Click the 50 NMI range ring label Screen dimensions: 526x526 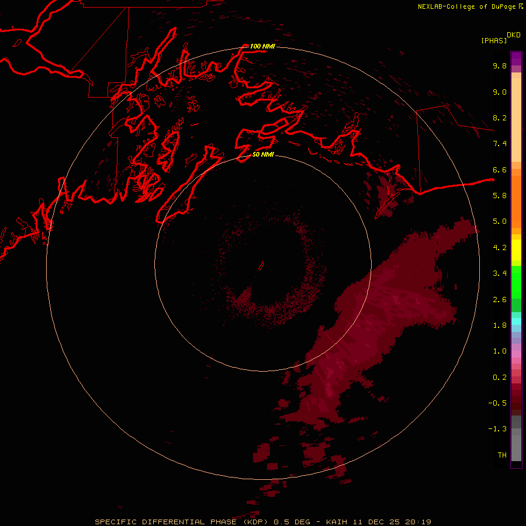pyautogui.click(x=263, y=154)
